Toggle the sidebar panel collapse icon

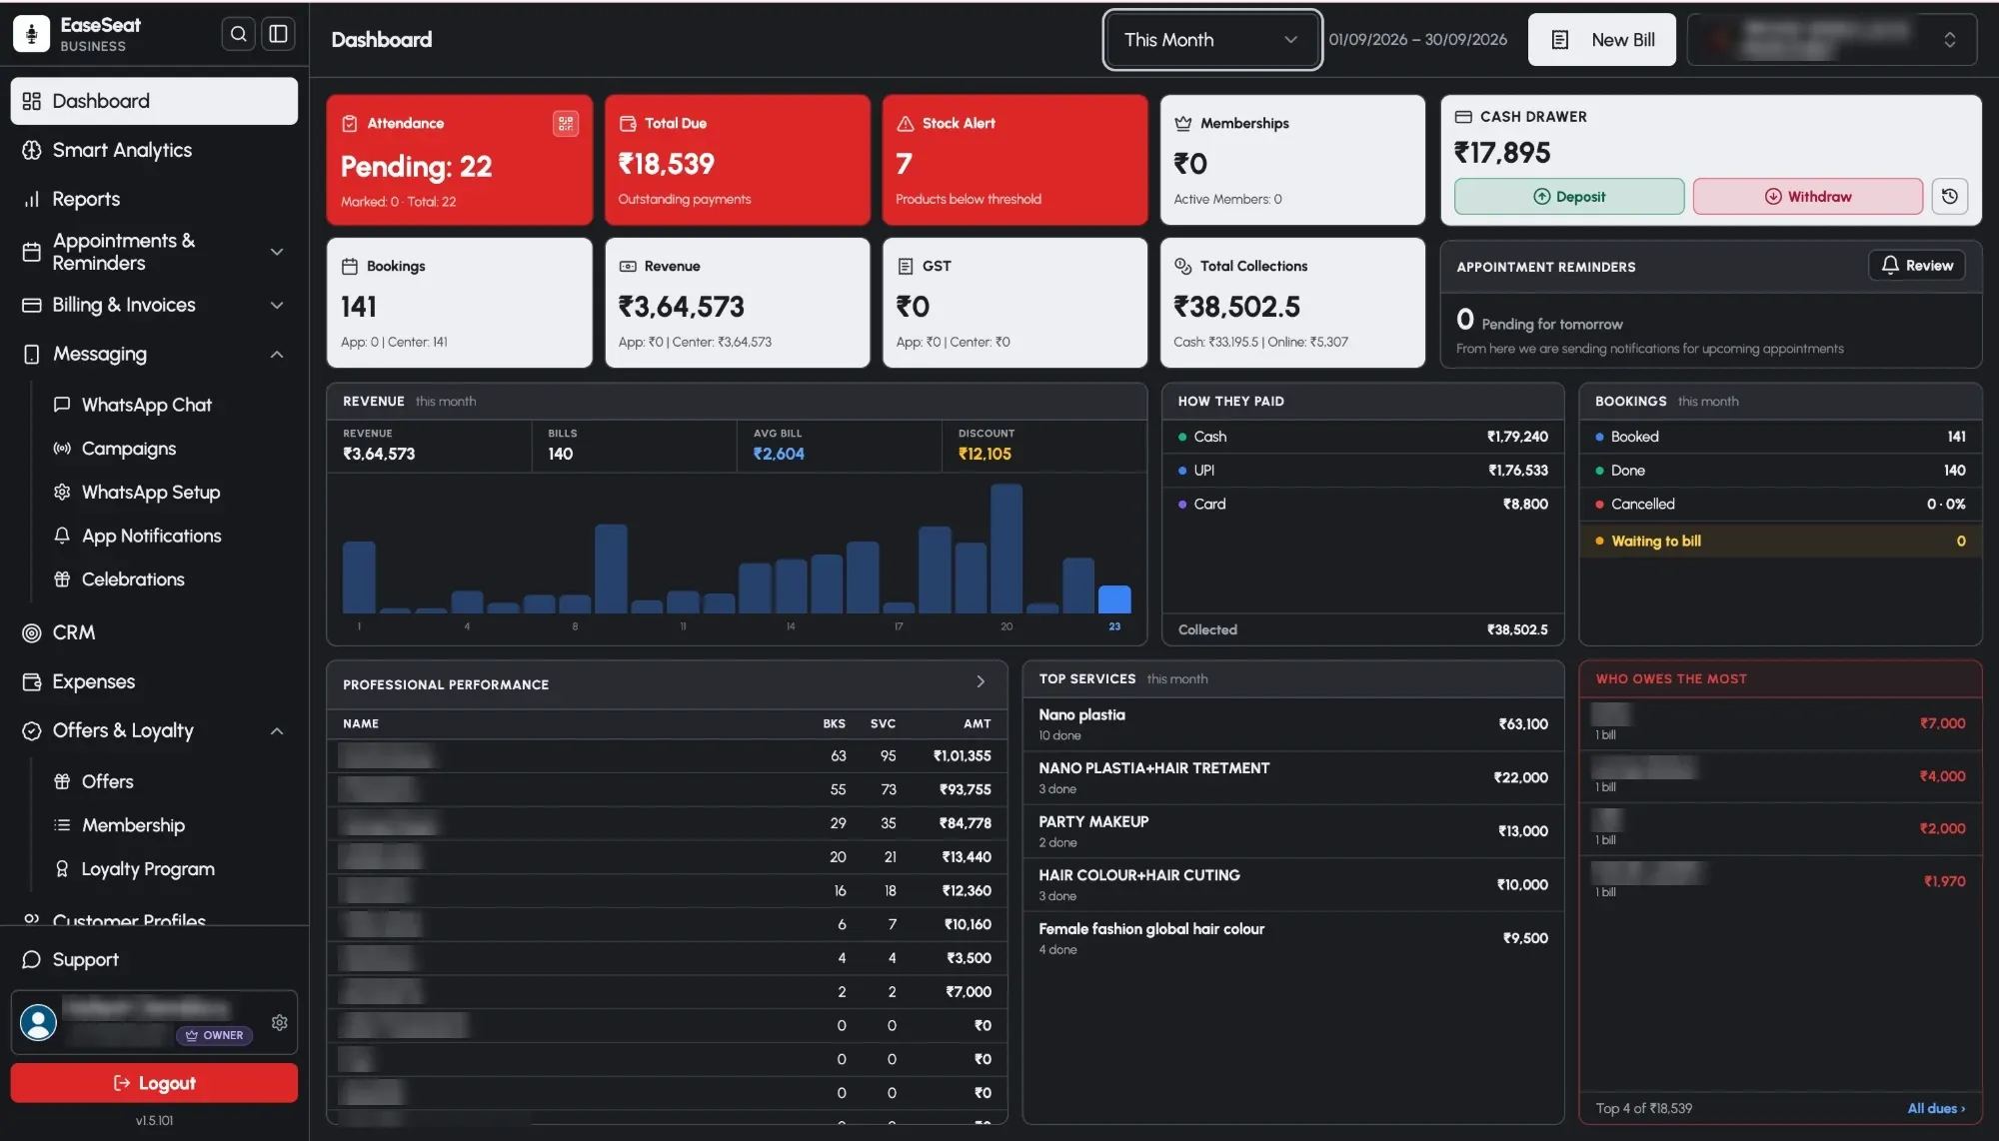pos(279,34)
